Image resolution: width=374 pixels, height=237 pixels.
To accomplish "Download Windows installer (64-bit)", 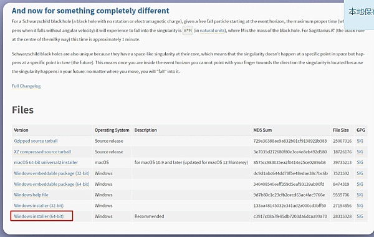I will 39,216.
